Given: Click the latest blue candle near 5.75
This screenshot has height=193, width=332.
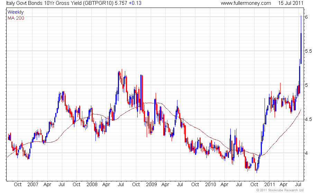Looking at the screenshot, I should pyautogui.click(x=301, y=48).
